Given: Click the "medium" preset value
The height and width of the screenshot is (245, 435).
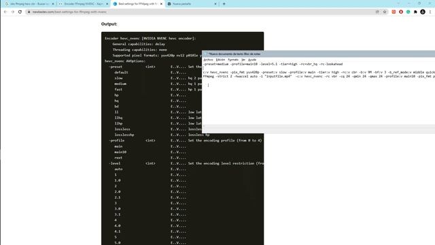Looking at the screenshot, I should point(120,84).
